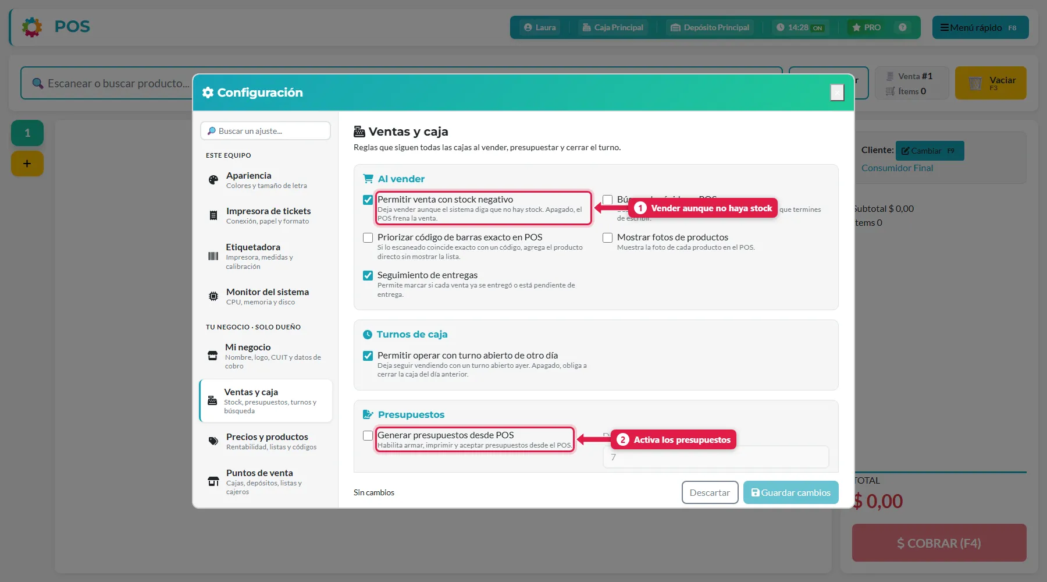Disable Seguimiento de entregas checkbox
1047x582 pixels.
368,275
